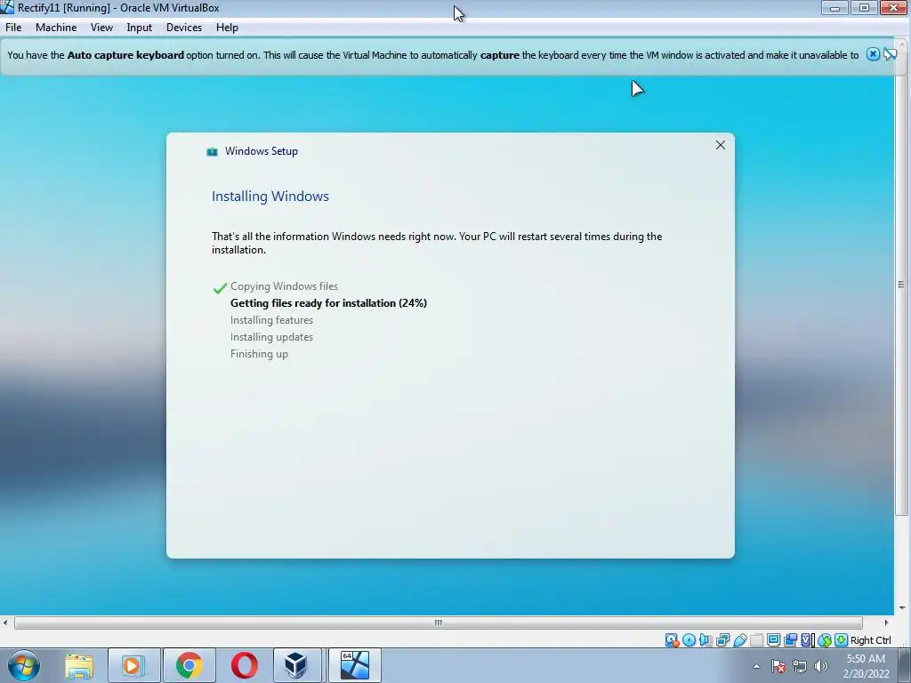This screenshot has width=911, height=683.
Task: Click the 'Copying Windows files' step
Action: tap(284, 286)
